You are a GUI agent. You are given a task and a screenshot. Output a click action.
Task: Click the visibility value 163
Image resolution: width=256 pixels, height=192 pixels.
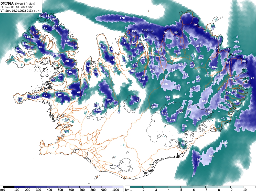click(229, 49)
